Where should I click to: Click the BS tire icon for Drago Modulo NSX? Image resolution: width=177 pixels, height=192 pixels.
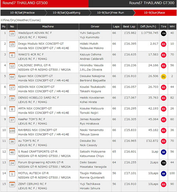163,44
